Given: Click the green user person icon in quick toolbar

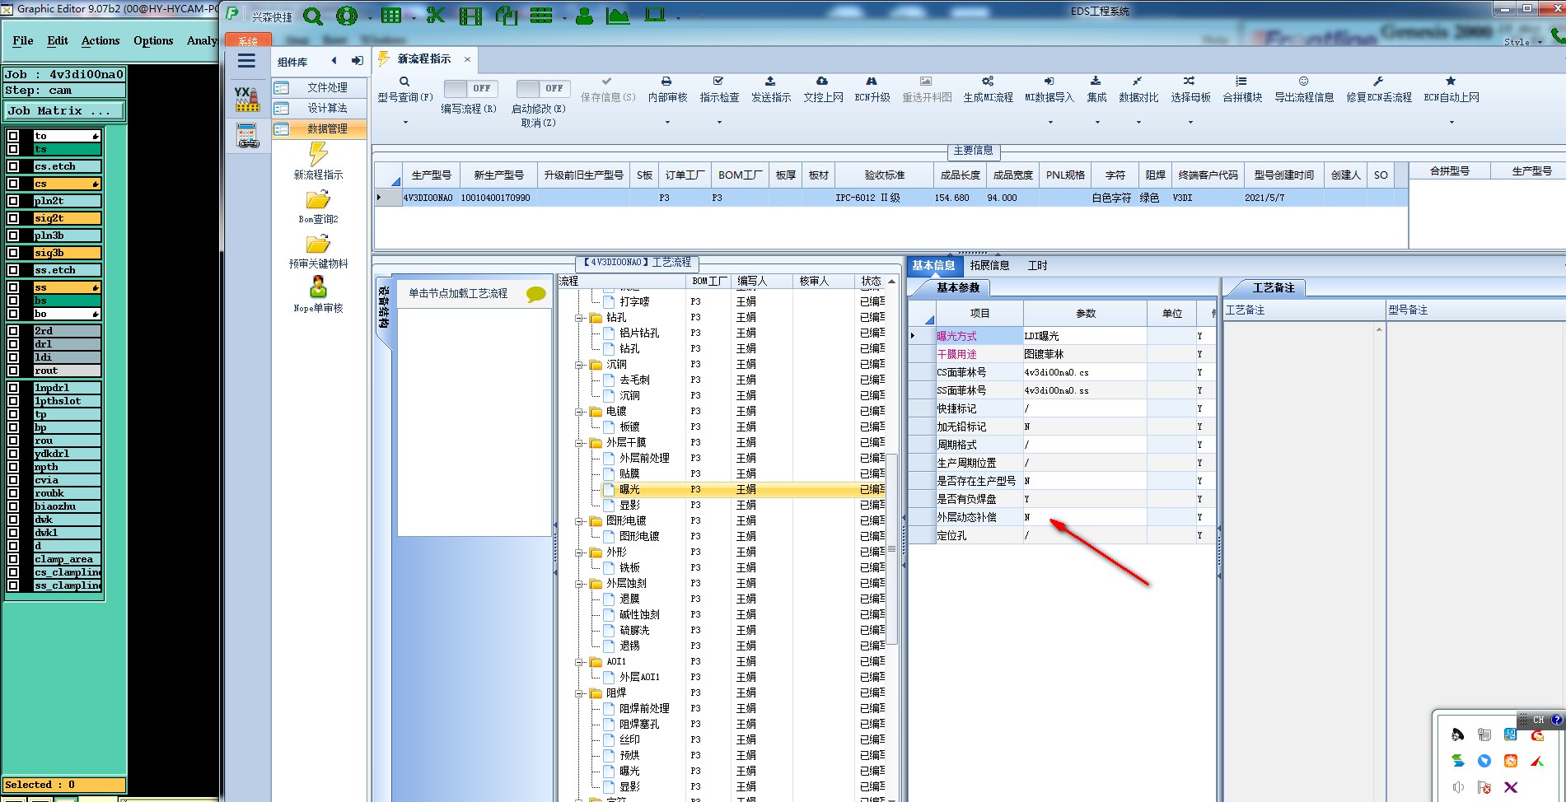Looking at the screenshot, I should point(584,16).
